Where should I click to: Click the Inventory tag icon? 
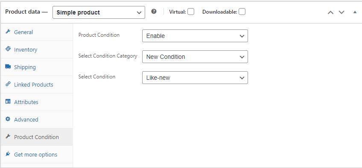pyautogui.click(x=8, y=49)
